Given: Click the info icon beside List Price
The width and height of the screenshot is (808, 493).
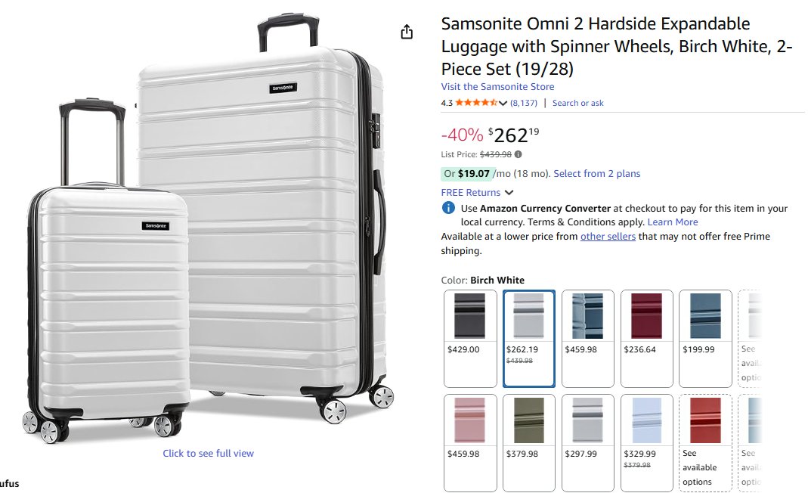Looking at the screenshot, I should click(x=518, y=154).
